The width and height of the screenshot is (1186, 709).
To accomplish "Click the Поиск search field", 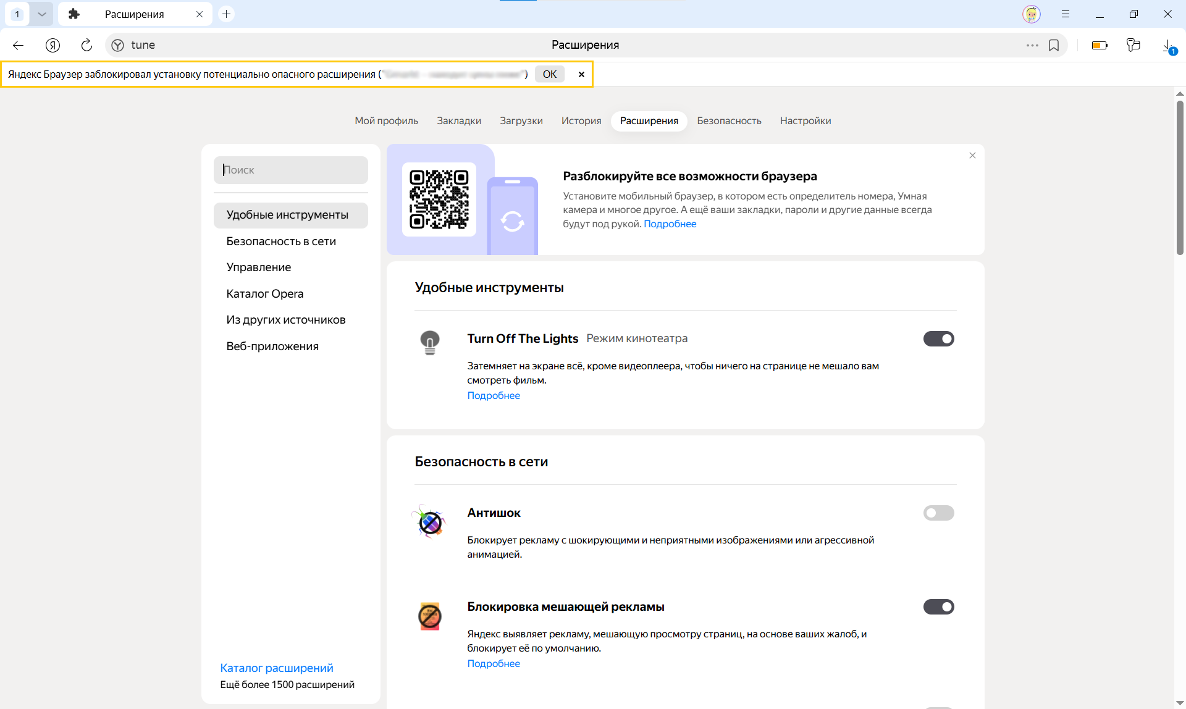I will [x=291, y=170].
